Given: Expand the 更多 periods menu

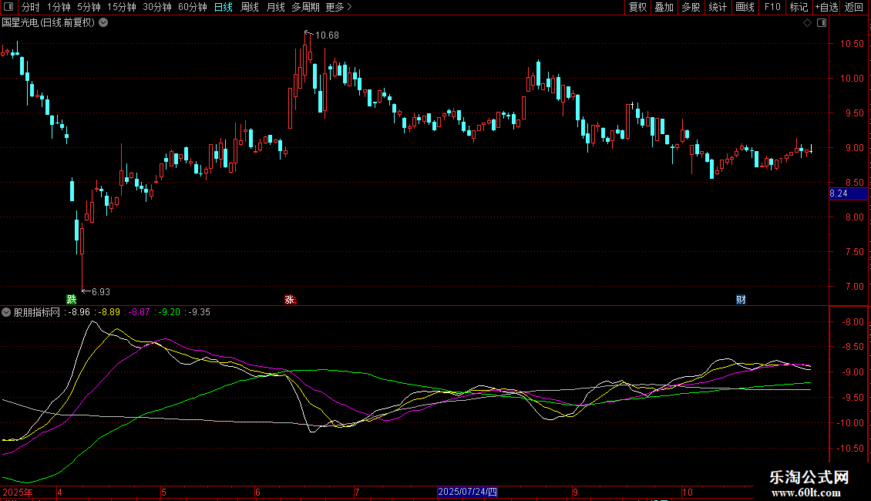Looking at the screenshot, I should 338,8.
